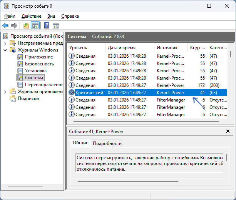The height and width of the screenshot is (200, 236).
Task: Click the Back arrow toolbar icon
Action: coord(5,26)
